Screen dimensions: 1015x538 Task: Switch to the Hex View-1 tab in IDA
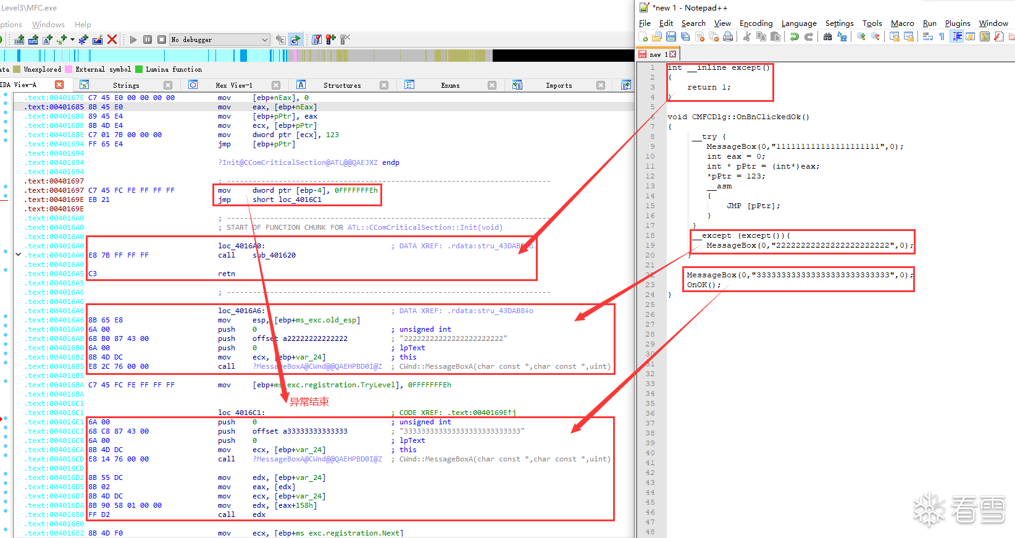click(x=234, y=85)
